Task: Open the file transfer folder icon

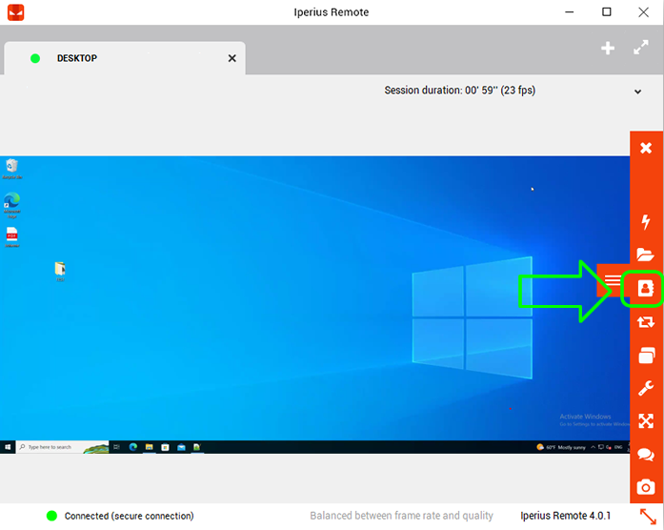Action: (x=646, y=255)
